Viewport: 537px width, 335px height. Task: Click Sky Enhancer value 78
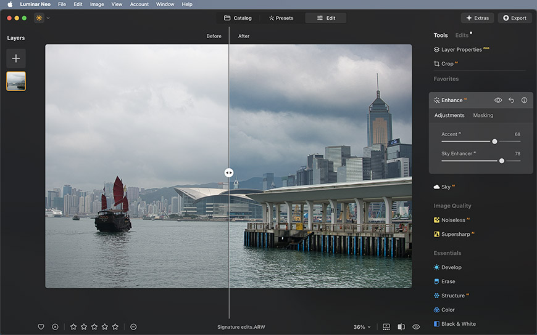click(x=517, y=154)
